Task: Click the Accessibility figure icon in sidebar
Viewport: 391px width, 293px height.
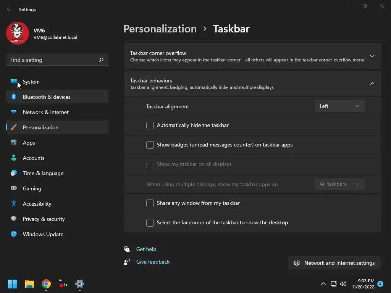Action: click(x=14, y=204)
